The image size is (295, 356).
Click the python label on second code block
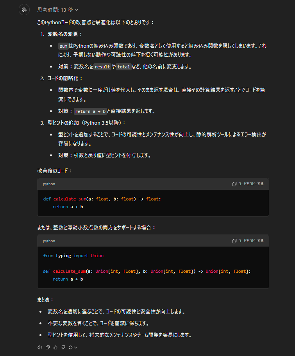tap(49, 241)
